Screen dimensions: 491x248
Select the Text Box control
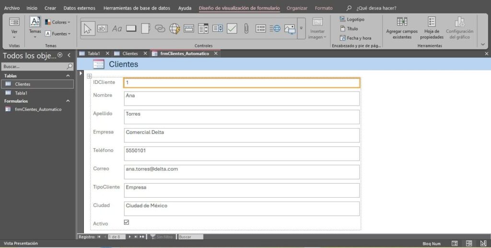[x=103, y=29]
